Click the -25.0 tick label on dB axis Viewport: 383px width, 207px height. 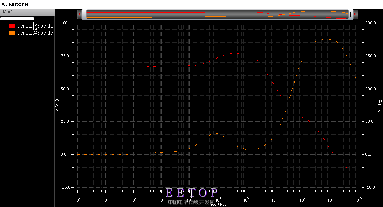(x=65, y=187)
